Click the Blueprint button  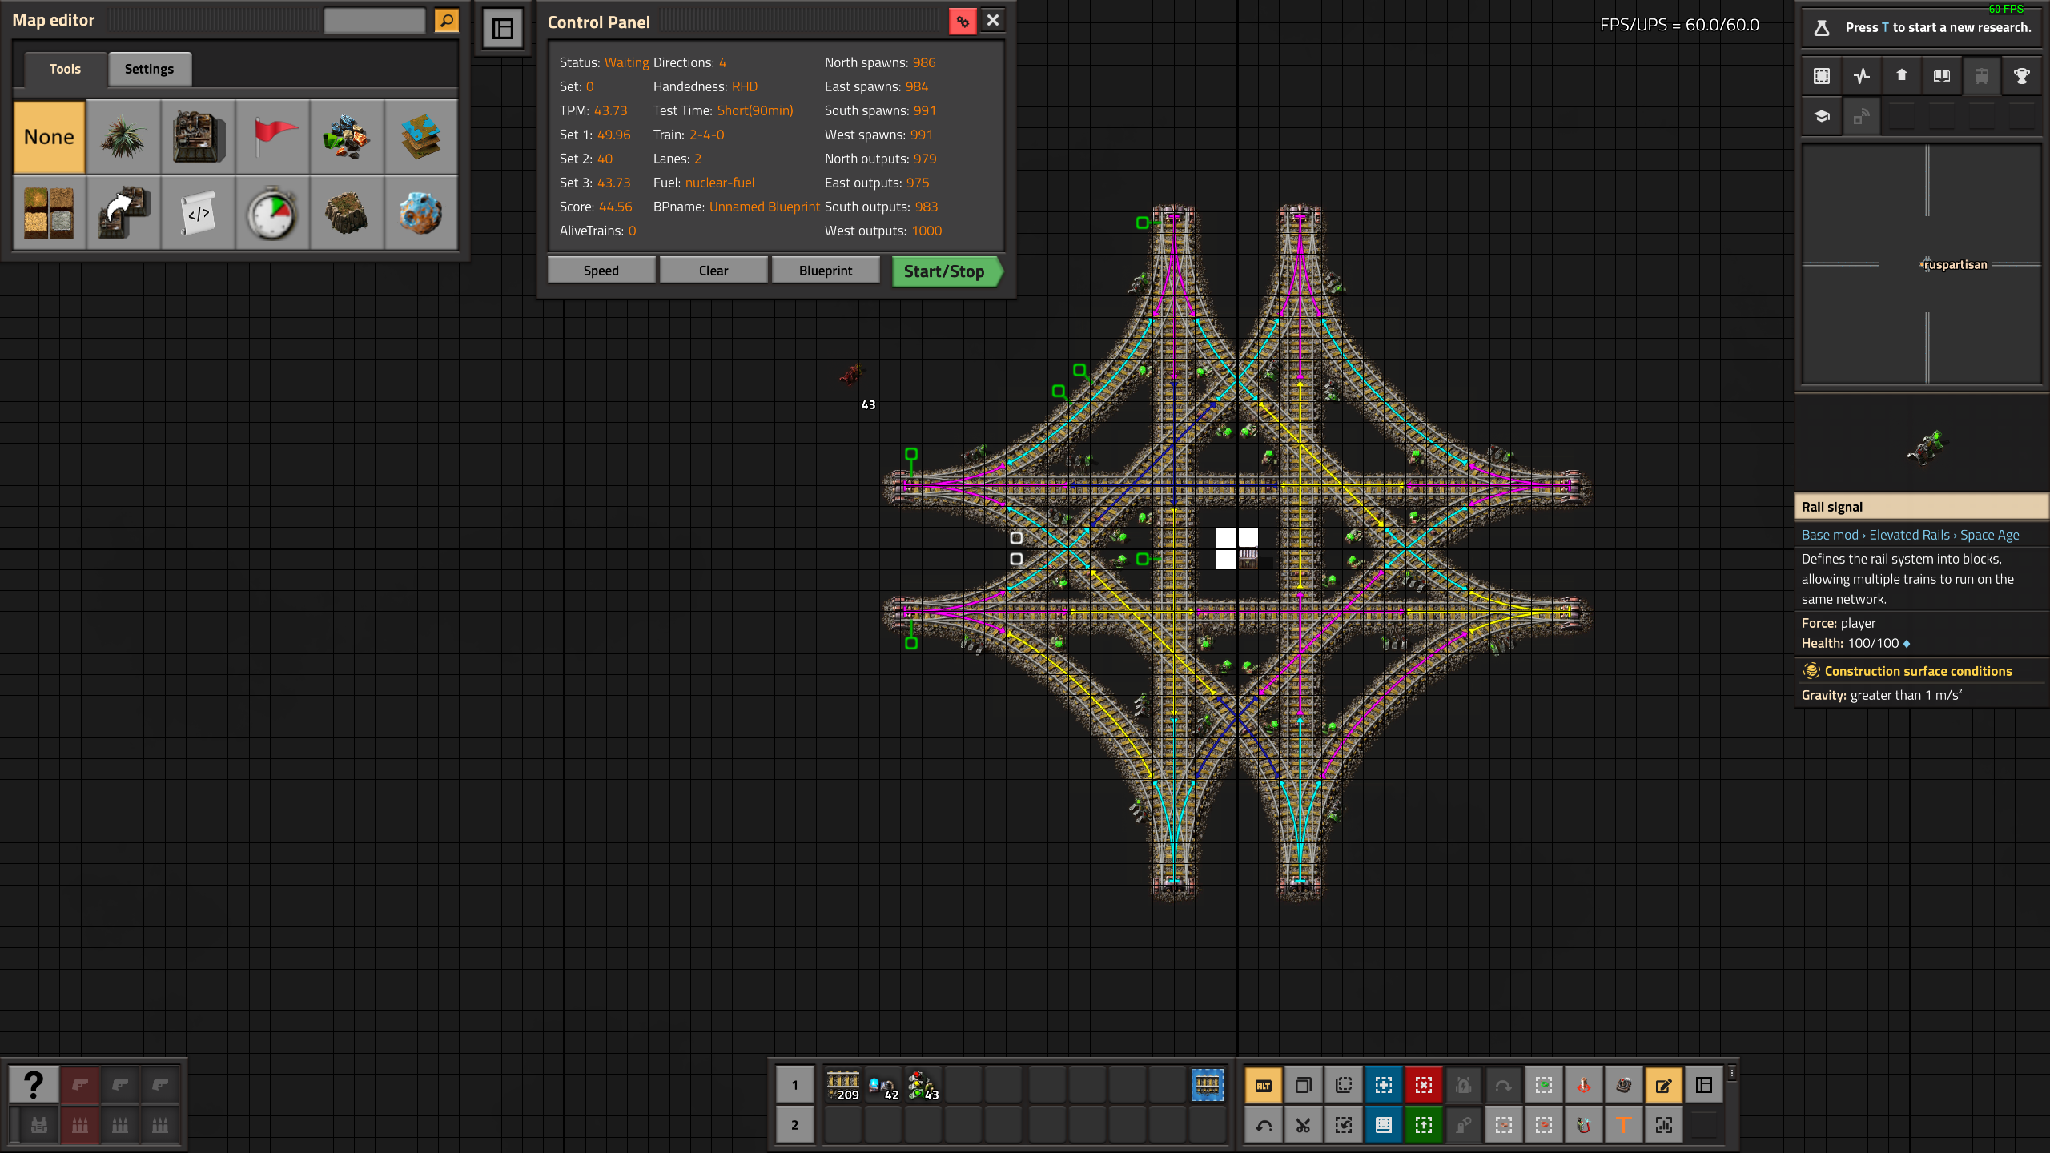pos(826,271)
